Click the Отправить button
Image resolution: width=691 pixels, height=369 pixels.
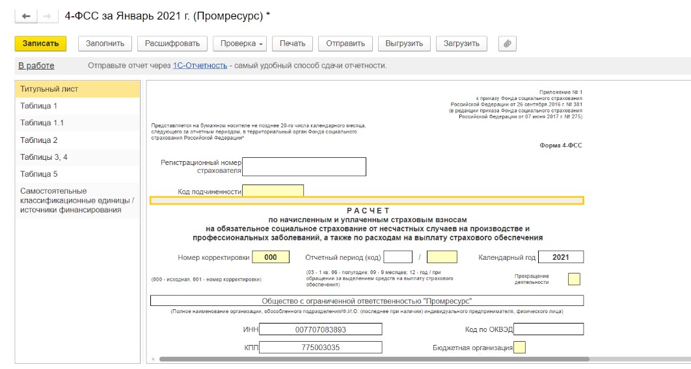coord(345,44)
